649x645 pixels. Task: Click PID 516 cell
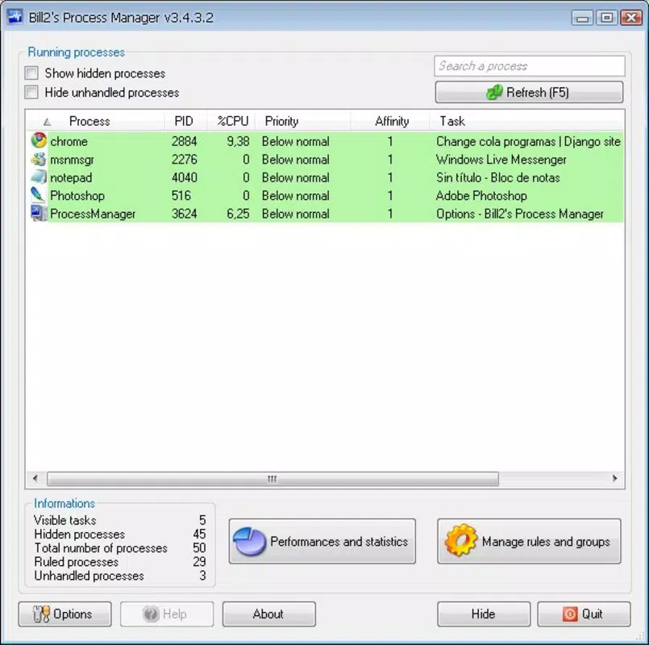181,195
